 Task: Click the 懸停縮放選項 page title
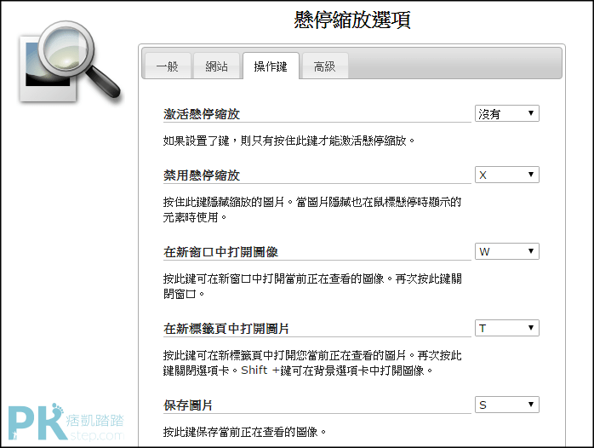pyautogui.click(x=352, y=20)
